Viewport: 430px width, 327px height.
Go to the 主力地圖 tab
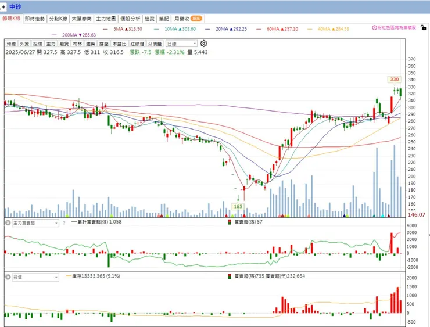point(106,19)
